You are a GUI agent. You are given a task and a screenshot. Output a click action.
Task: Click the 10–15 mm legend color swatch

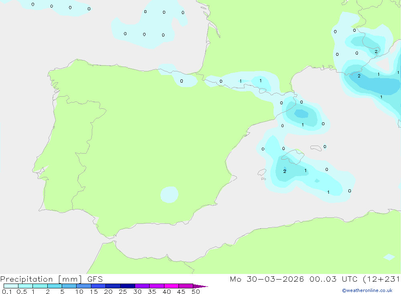click(84, 286)
